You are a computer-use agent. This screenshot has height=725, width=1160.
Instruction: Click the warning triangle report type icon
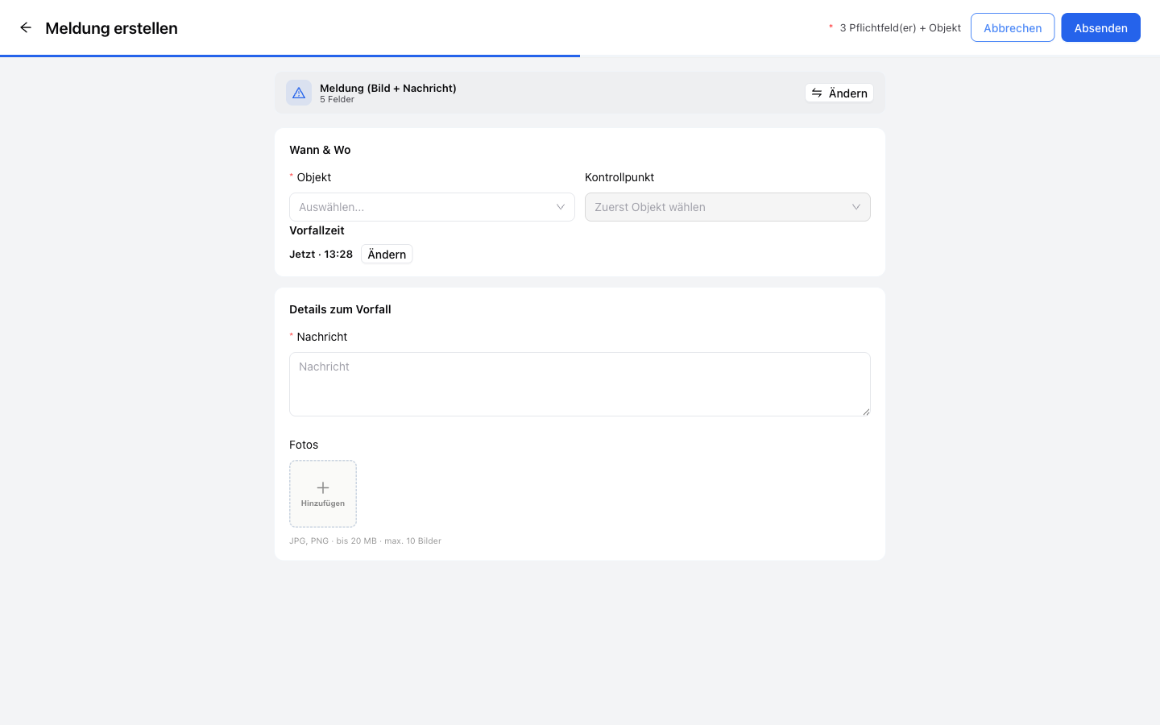coord(299,93)
